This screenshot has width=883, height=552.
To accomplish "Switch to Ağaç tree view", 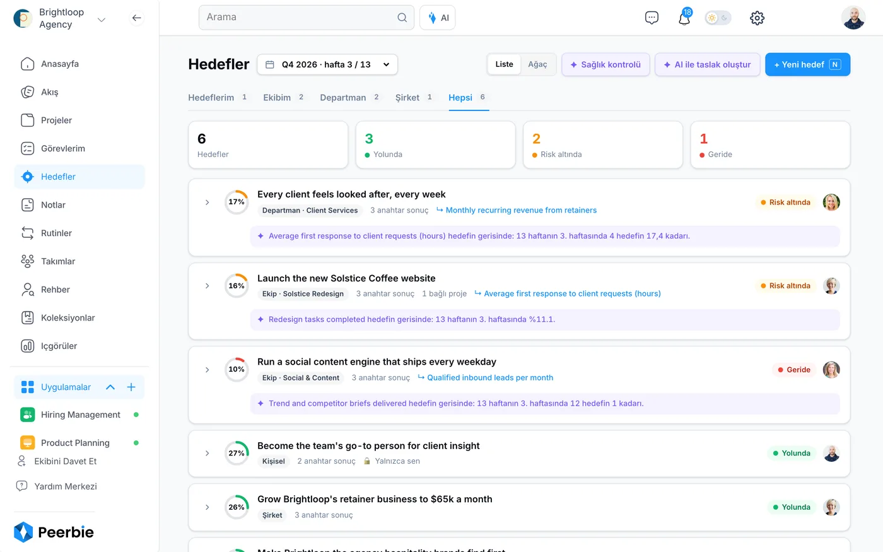I will 537,64.
